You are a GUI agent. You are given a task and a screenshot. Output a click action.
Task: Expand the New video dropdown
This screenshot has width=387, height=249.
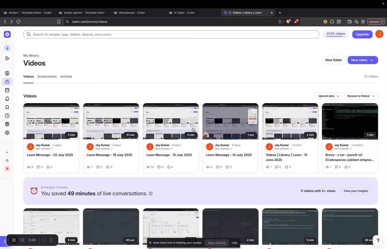coord(372,60)
